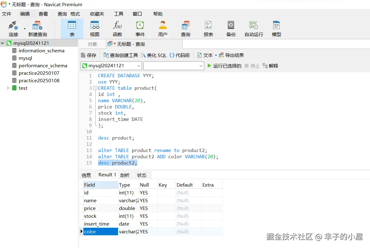Click line 11 desc product; in editor

pos(116,138)
